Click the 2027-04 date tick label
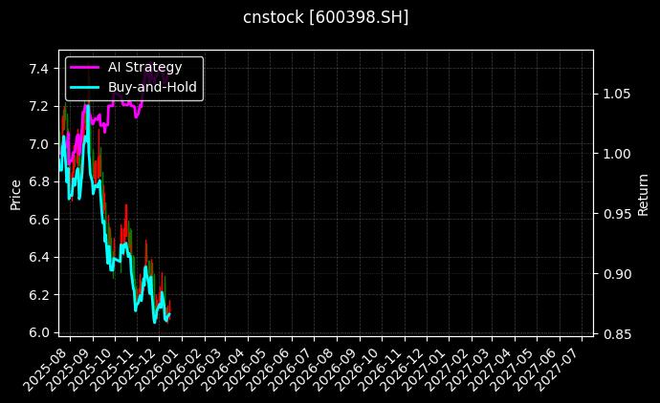660x403 pixels. pyautogui.click(x=492, y=369)
